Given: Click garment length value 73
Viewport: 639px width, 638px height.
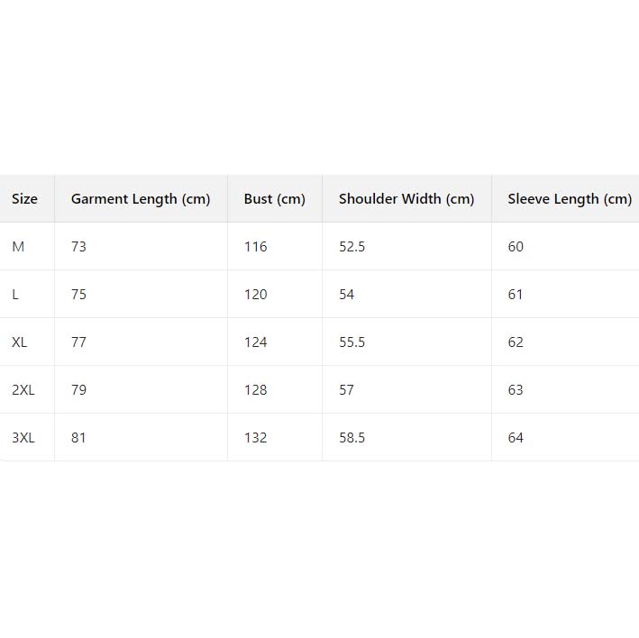Looking at the screenshot, I should tap(78, 247).
